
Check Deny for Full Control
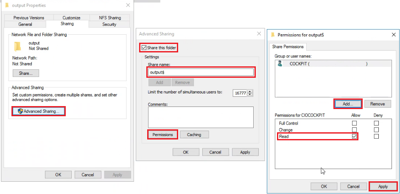[x=376, y=123]
